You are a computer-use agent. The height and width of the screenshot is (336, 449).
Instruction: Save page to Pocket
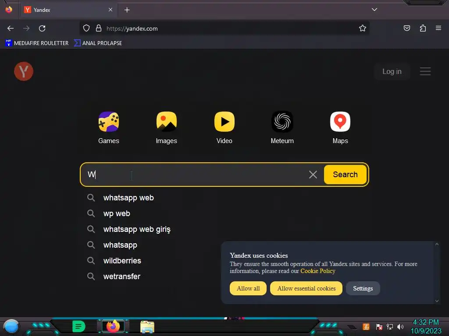[x=406, y=28]
